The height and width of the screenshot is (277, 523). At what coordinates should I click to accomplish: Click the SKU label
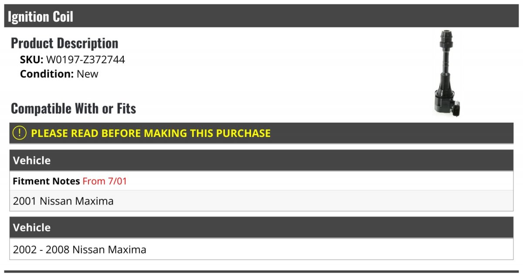pos(31,60)
